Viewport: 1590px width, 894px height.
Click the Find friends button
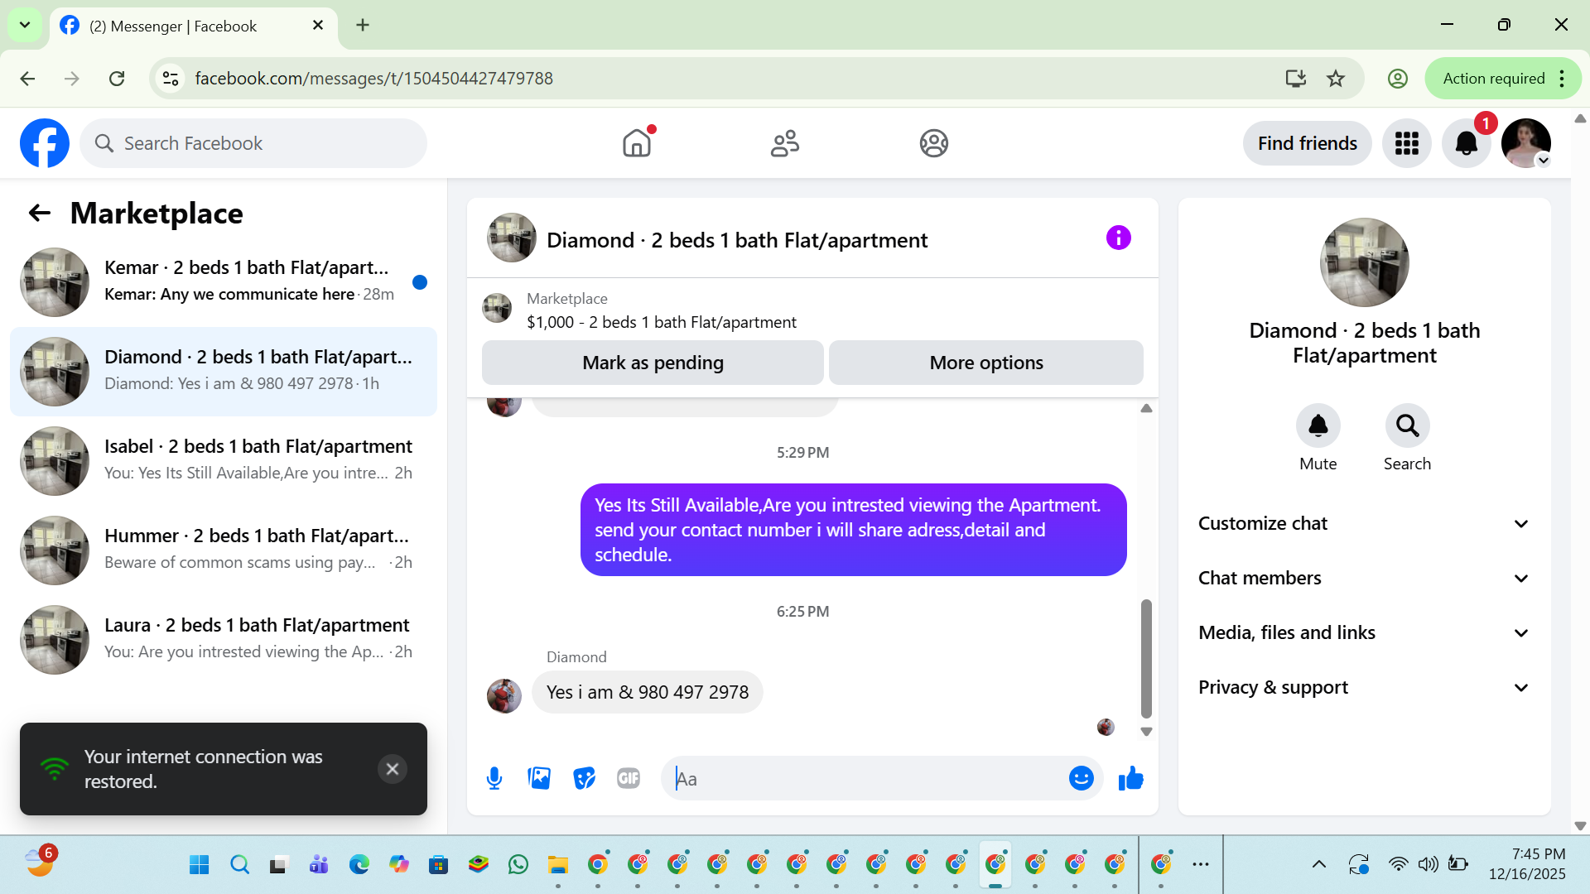coord(1307,143)
